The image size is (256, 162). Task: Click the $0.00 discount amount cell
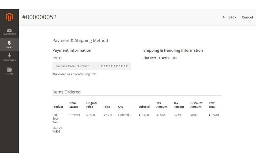point(194,115)
